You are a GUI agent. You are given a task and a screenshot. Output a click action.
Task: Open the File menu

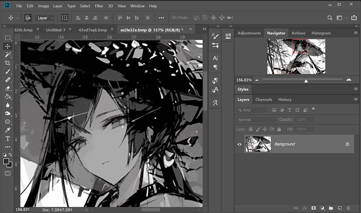(x=19, y=6)
